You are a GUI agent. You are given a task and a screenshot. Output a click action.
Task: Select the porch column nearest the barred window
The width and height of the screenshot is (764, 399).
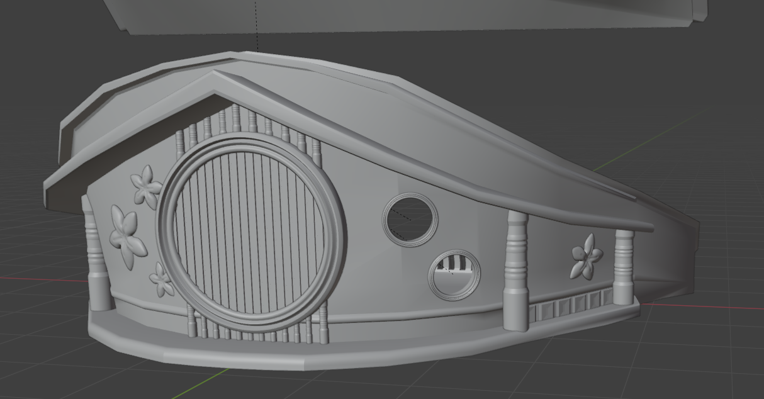515,271
